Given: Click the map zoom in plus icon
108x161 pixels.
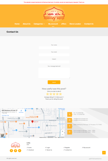Looking at the screenshot, I should [x=62, y=131].
